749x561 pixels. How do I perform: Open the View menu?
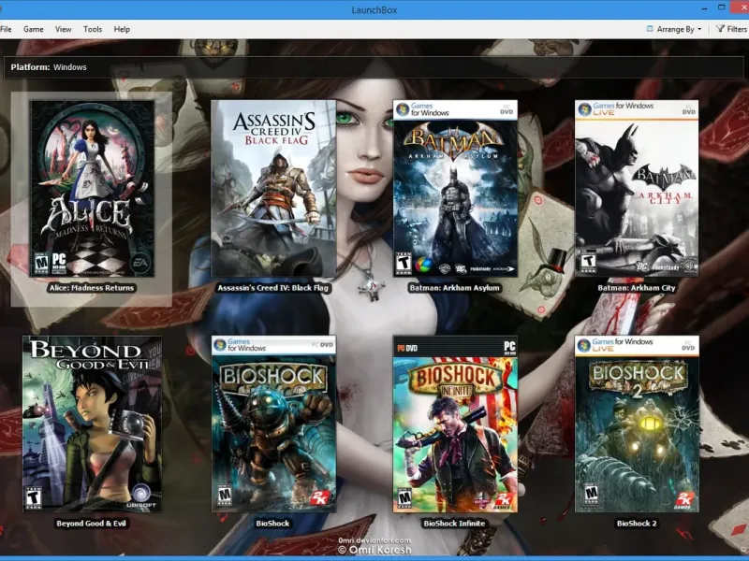point(63,29)
